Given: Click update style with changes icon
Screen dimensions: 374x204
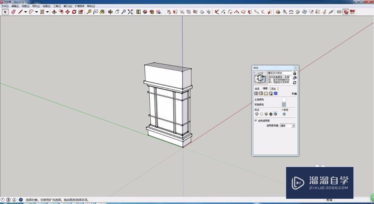Looking at the screenshot, I should click(x=295, y=83).
